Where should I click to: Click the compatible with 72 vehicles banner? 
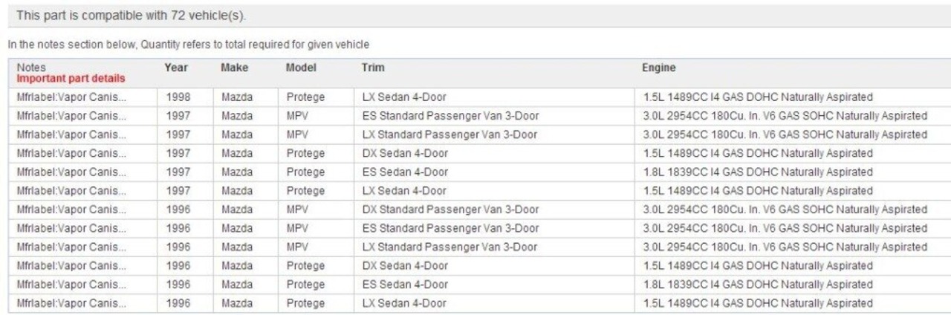coord(475,15)
